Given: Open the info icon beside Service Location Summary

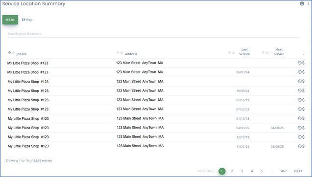Looking at the screenshot, I should [x=302, y=3].
